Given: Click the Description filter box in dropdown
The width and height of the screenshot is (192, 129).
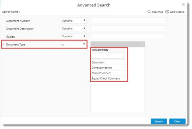Looking at the screenshot, I should click(x=108, y=56).
